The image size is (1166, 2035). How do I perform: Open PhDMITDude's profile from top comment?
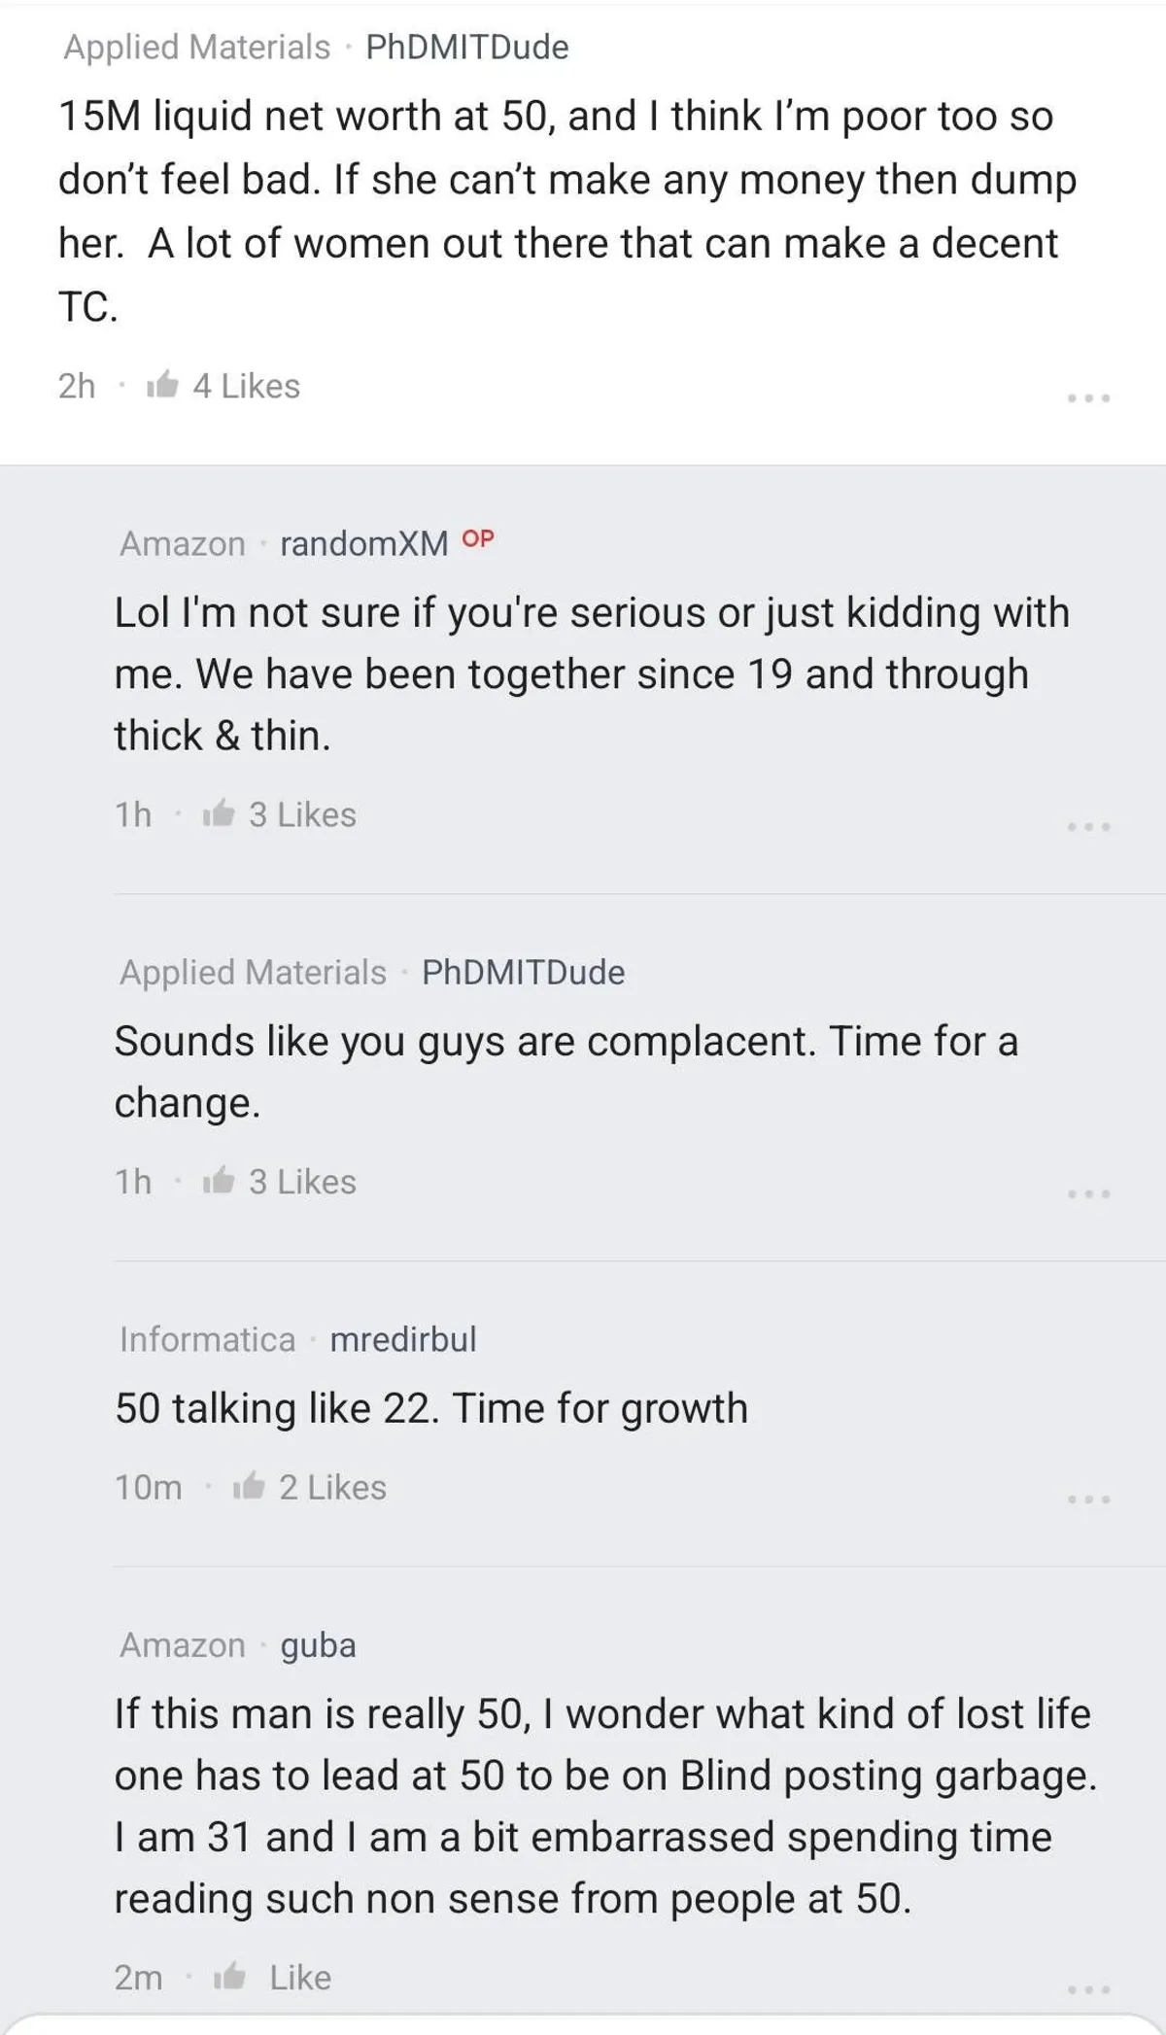tap(466, 47)
